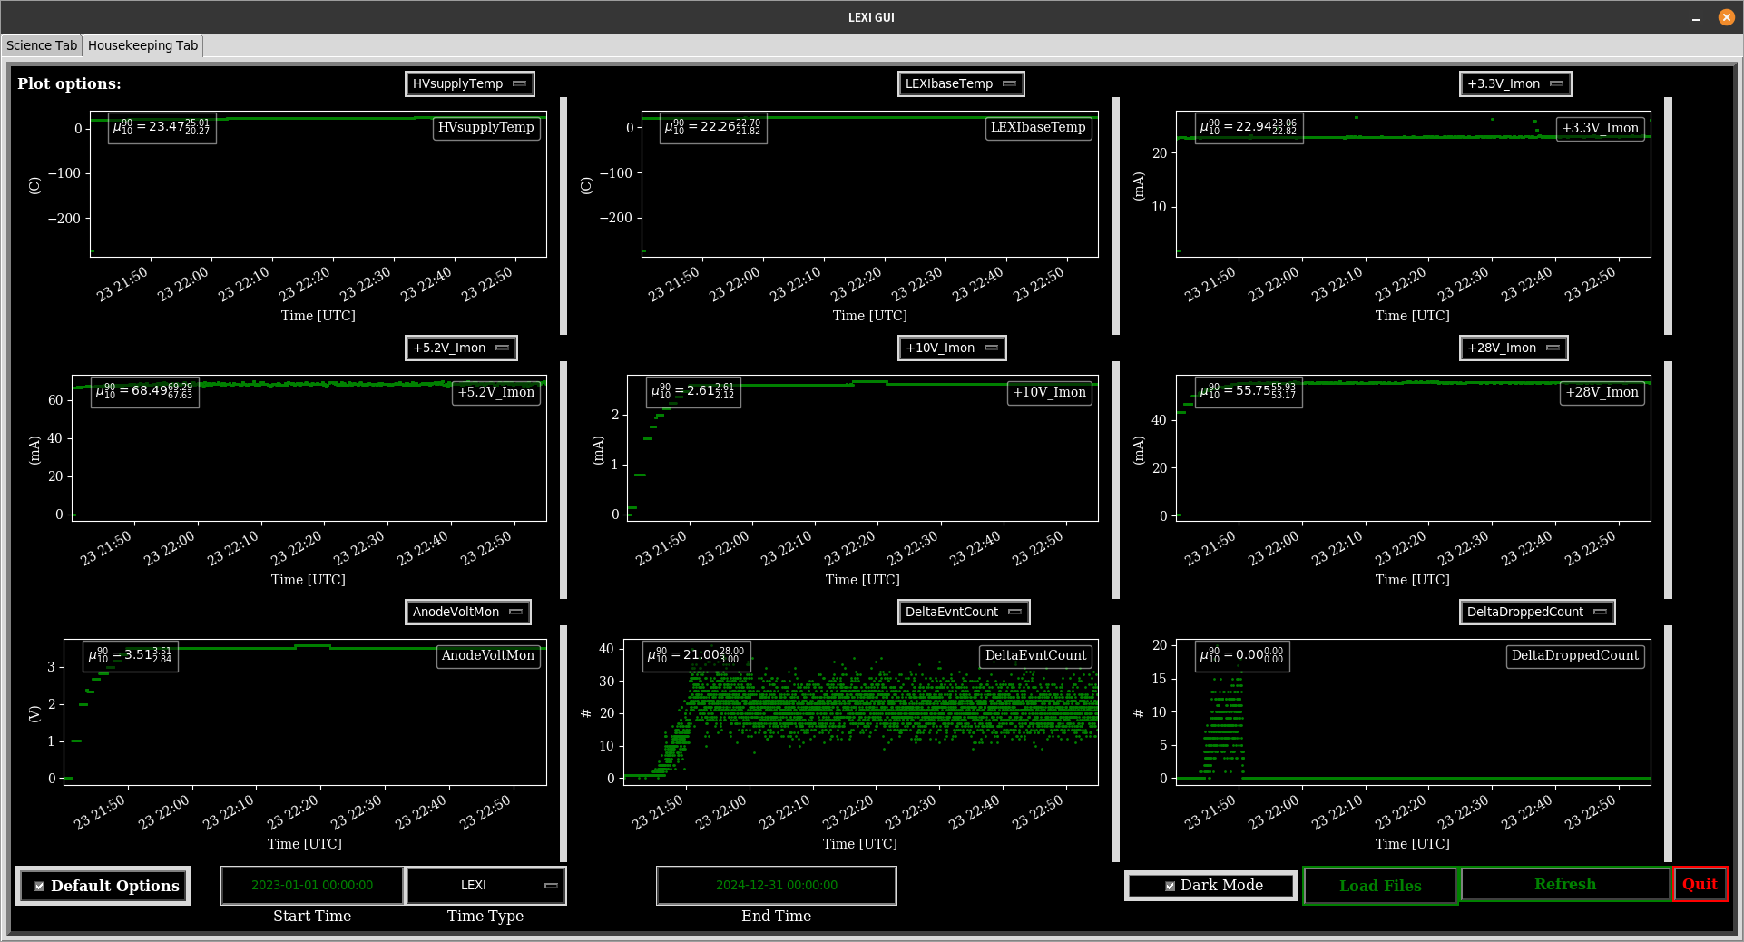Image resolution: width=1744 pixels, height=942 pixels.
Task: Open the Housekeeping Tab
Action: [142, 45]
